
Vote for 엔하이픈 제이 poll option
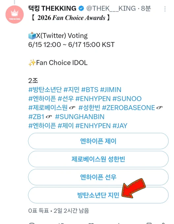pyautogui.click(x=98, y=141)
